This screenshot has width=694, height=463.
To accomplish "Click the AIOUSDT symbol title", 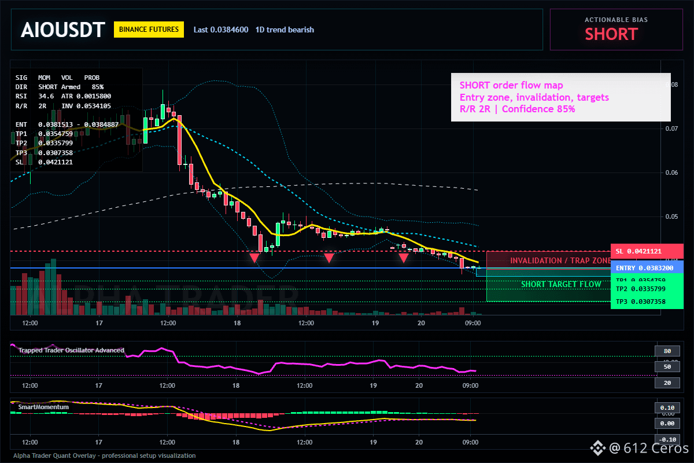I will coord(62,30).
